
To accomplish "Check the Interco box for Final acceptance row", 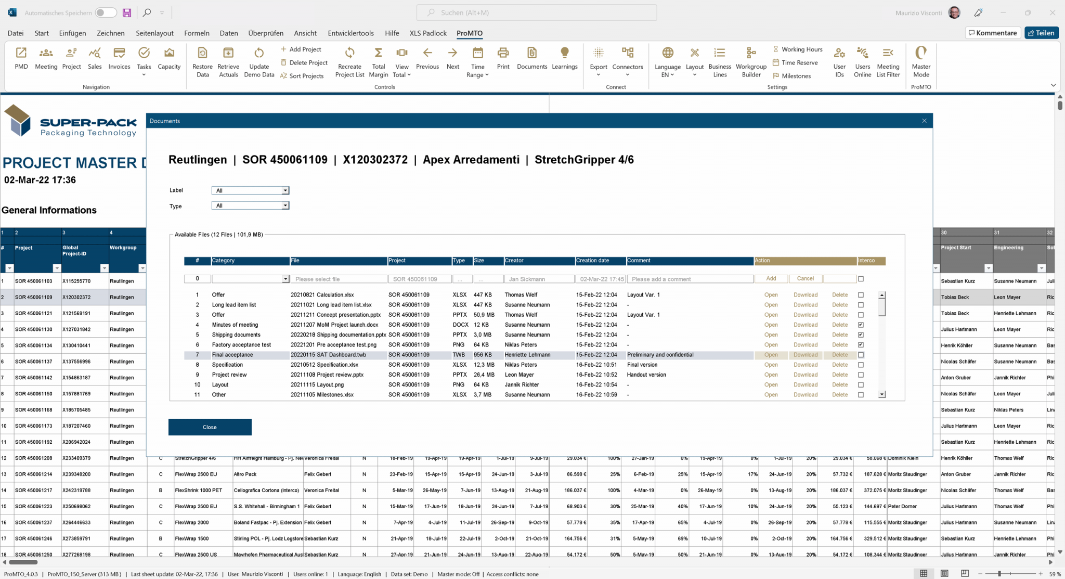I will tap(861, 354).
